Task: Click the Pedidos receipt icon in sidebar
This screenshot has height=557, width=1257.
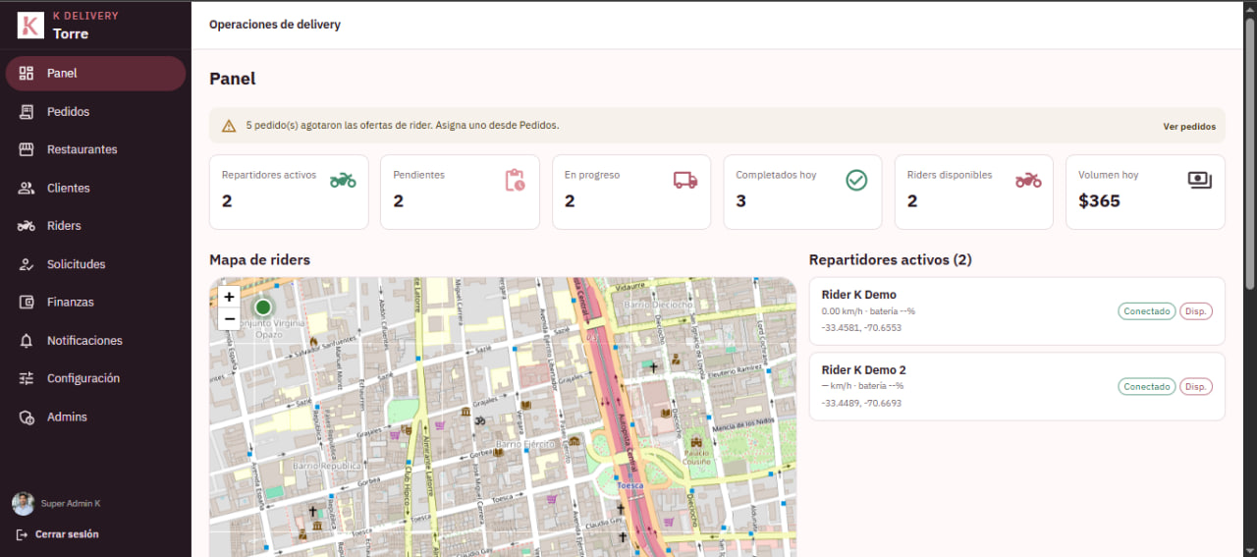Action: tap(27, 112)
